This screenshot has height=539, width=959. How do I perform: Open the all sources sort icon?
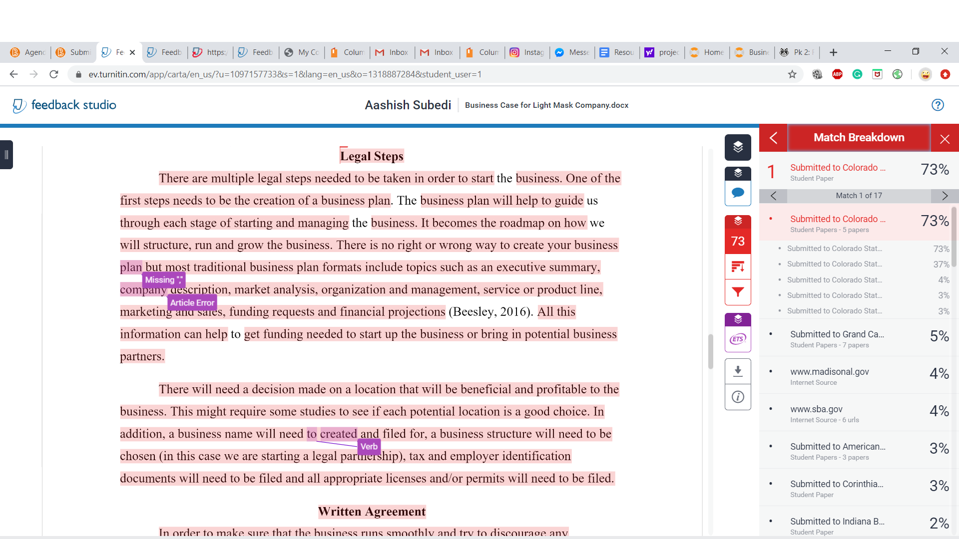coord(738,267)
